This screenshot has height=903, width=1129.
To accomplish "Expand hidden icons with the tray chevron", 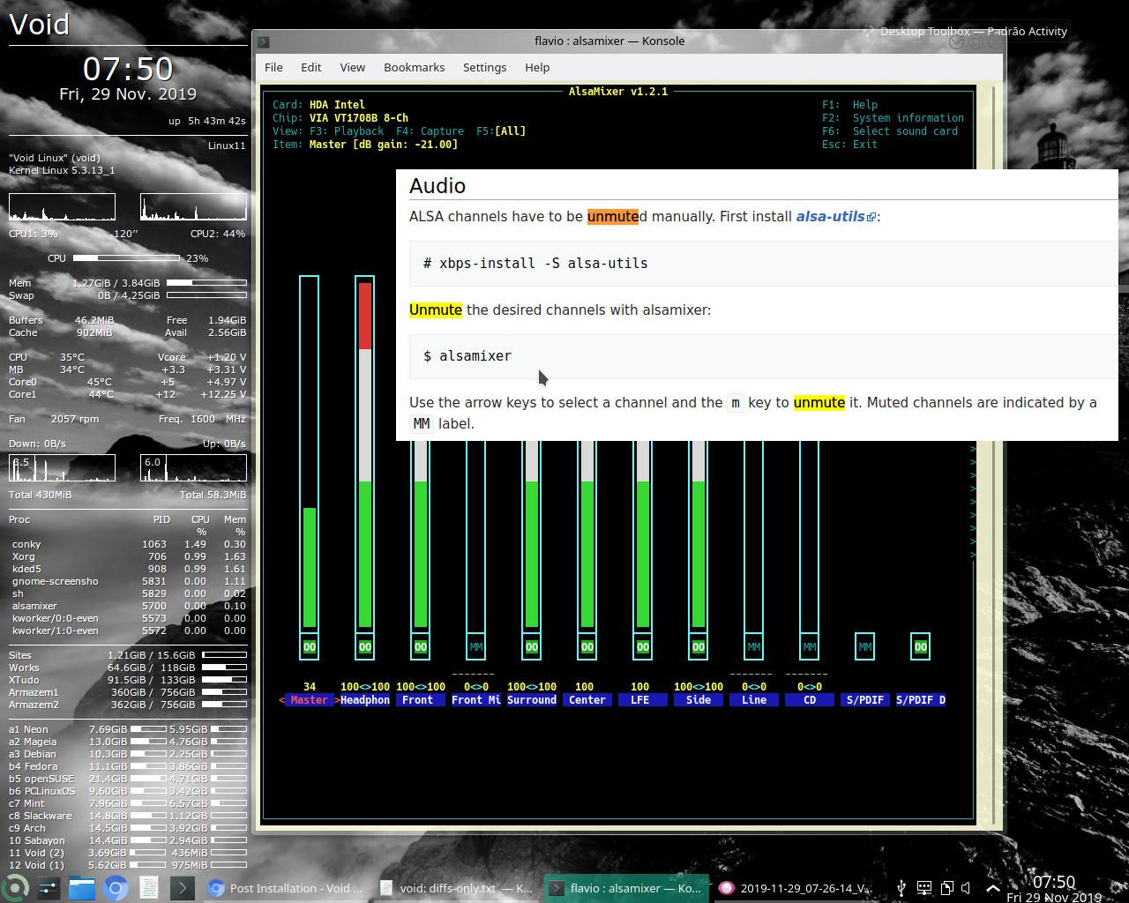I will point(993,888).
